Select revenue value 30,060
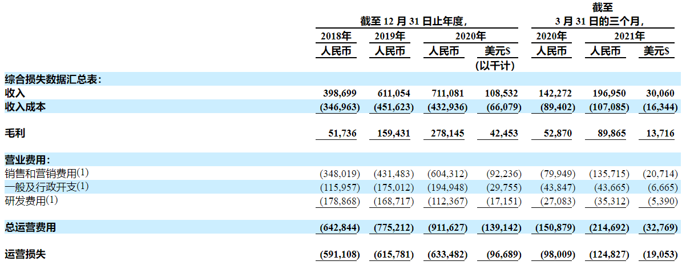This screenshot has height=265, width=690. coord(660,93)
